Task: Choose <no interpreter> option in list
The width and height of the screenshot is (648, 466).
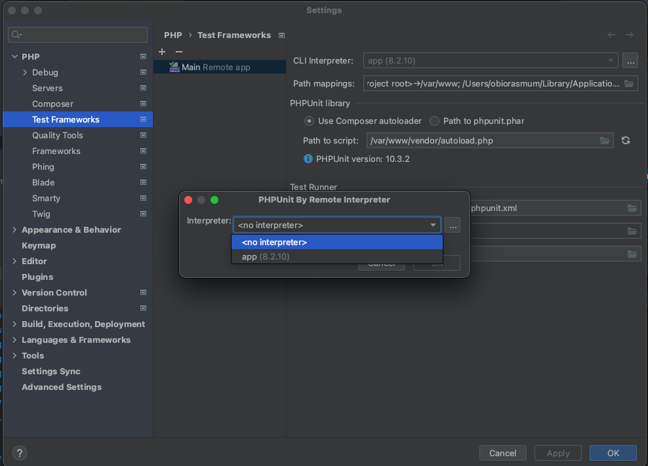Action: [x=337, y=242]
